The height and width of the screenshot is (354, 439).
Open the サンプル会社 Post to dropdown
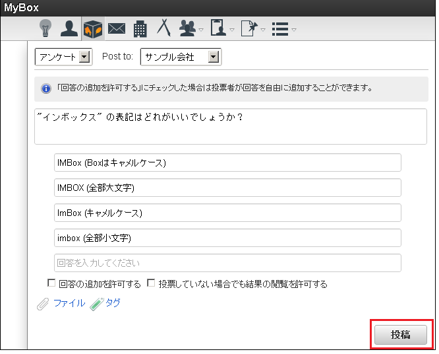tap(181, 57)
